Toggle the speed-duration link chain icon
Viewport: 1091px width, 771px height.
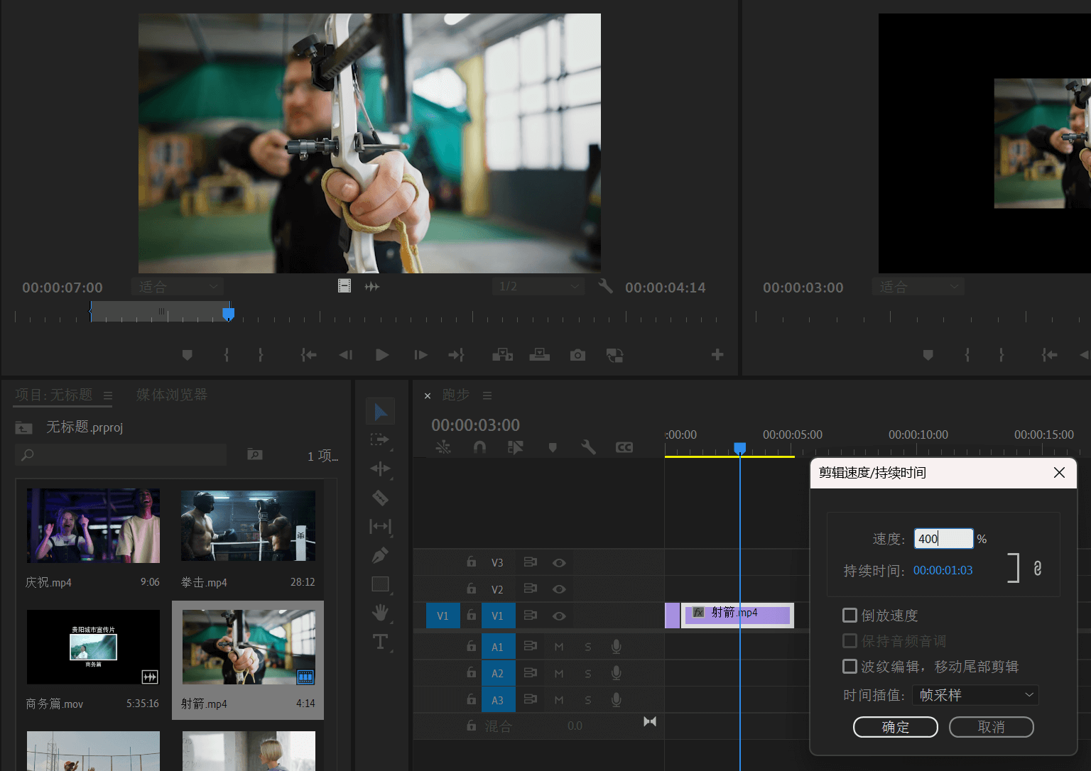coord(1038,569)
